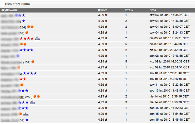This screenshot has width=195, height=124.
Task: Click the 'Sztuk' column header
Action: 129,10
